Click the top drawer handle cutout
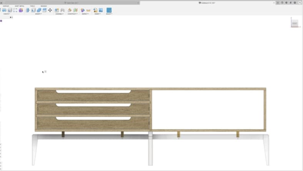The image size is (303, 171). (93, 91)
